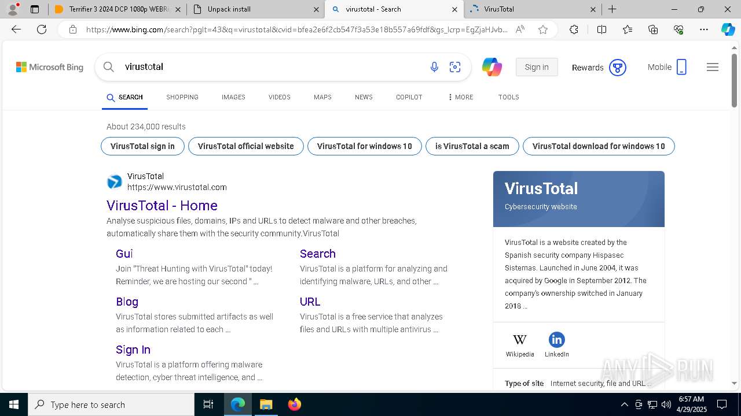The image size is (741, 416).
Task: Choose 'VirusTotal official website' suggestion chip
Action: [246, 146]
